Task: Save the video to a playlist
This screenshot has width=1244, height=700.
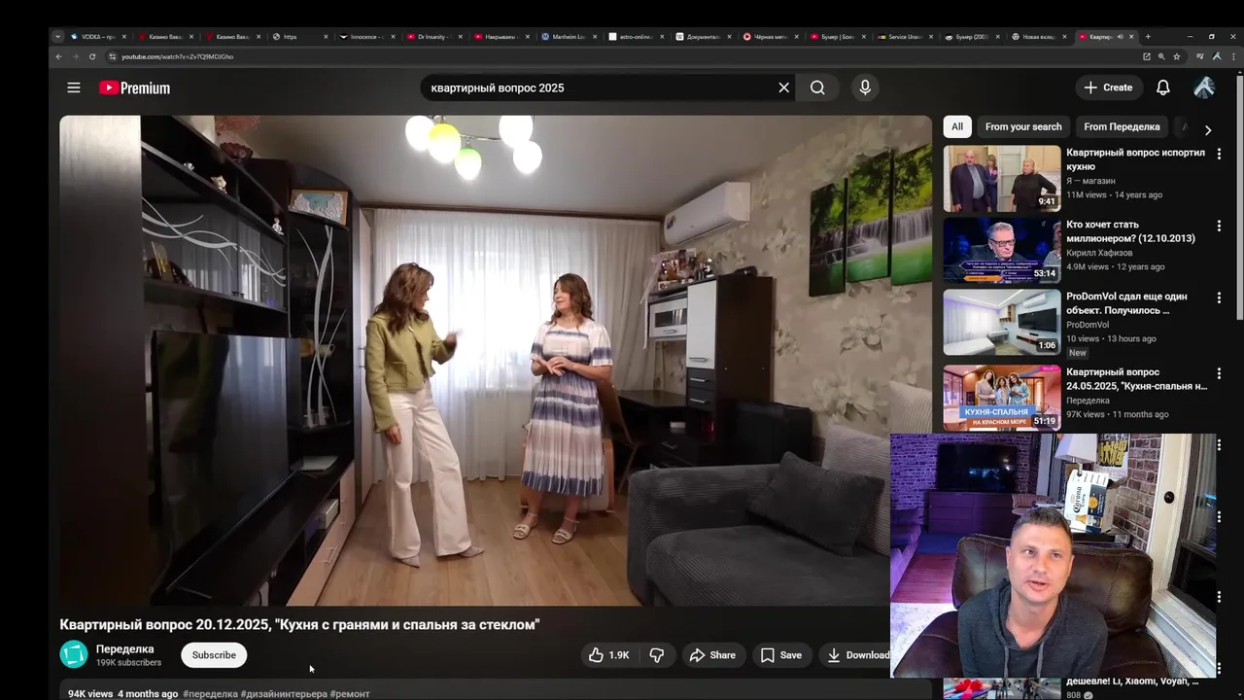Action: 781,655
